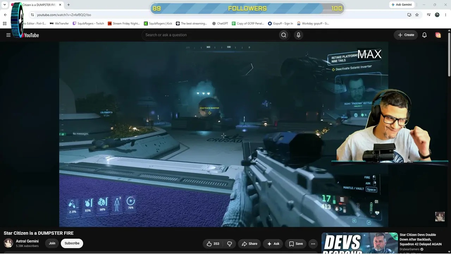
Task: Open YouTube notifications bell
Action: 425,35
